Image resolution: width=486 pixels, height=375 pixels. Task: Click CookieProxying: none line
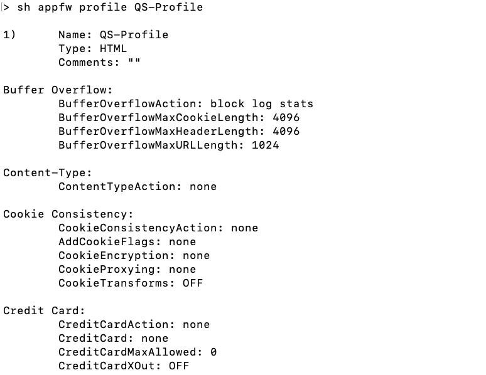(127, 269)
